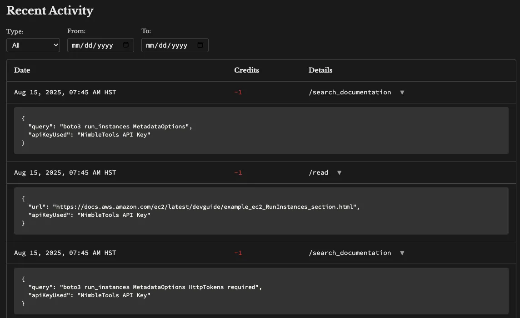Click the Details column header
520x318 pixels.
(320, 70)
